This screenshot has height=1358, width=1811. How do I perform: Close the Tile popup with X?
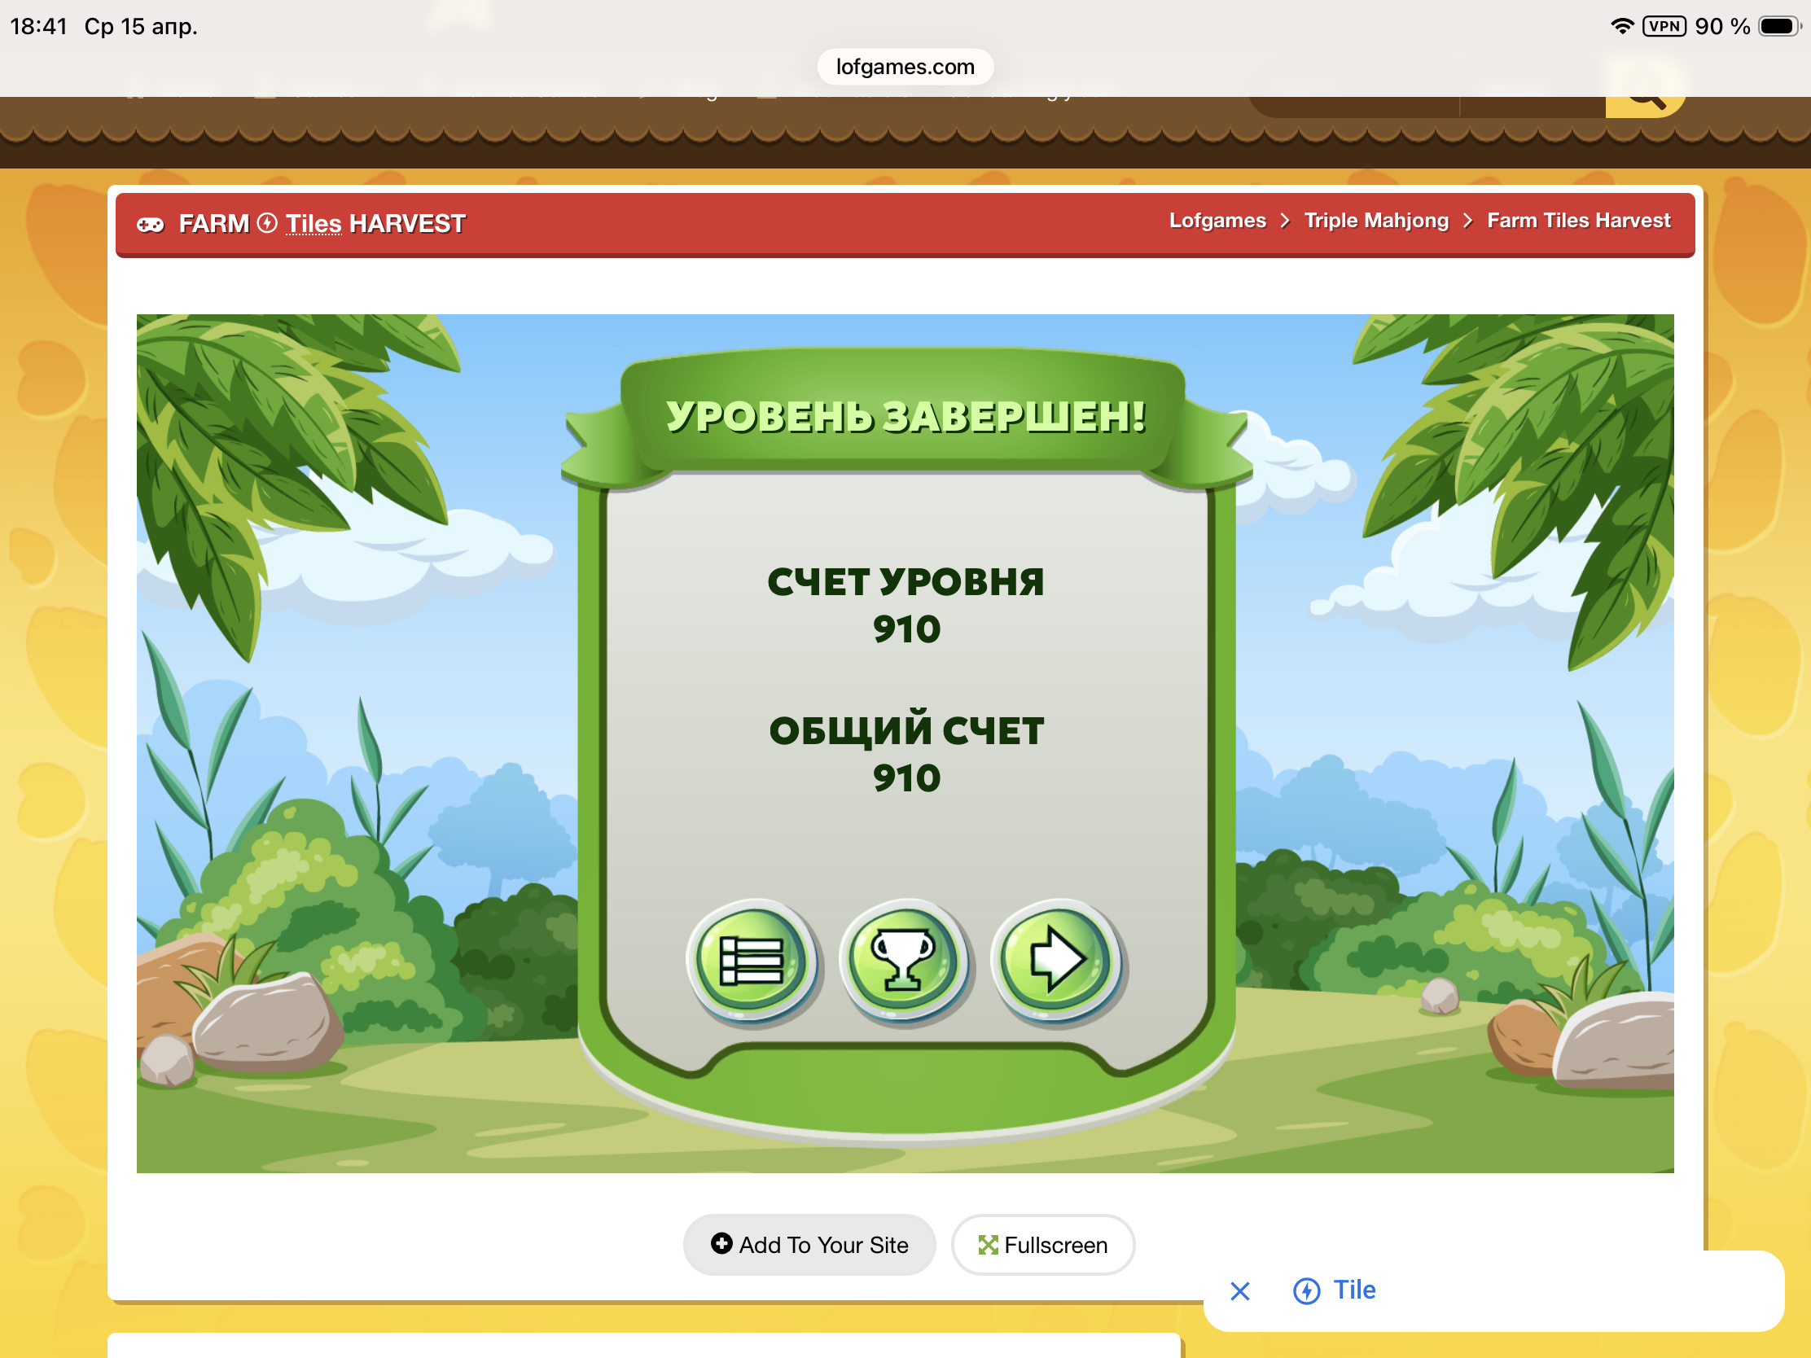(1239, 1291)
